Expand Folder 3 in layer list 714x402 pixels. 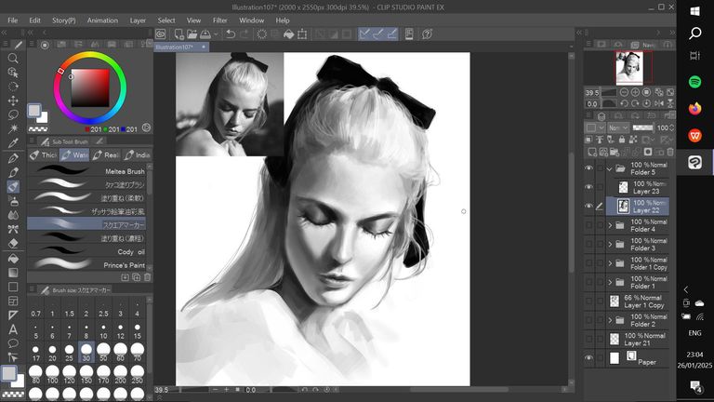pyautogui.click(x=610, y=245)
